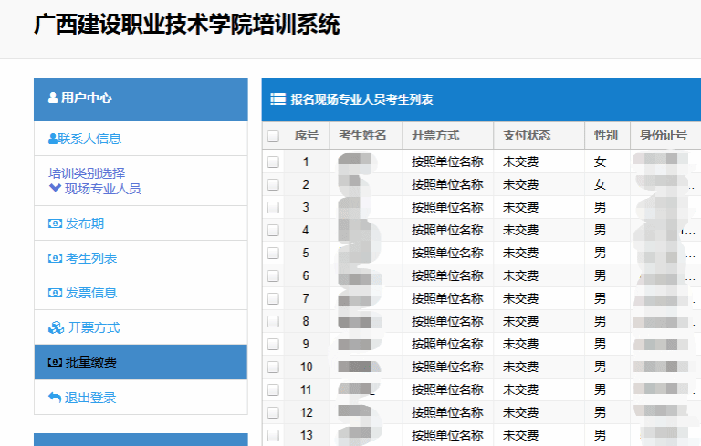Viewport: 701px width, 446px height.
Task: Click the reply arrow icon beside 退出登录
Action: pyautogui.click(x=55, y=398)
